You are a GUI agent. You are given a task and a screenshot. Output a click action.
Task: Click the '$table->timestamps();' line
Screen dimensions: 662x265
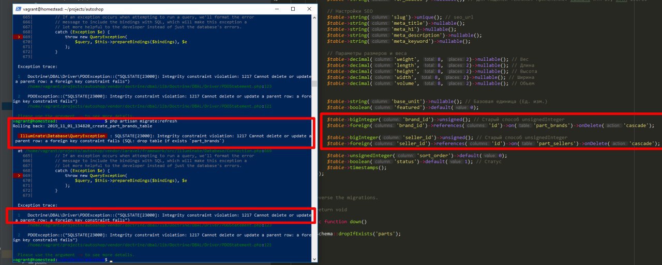coord(357,167)
